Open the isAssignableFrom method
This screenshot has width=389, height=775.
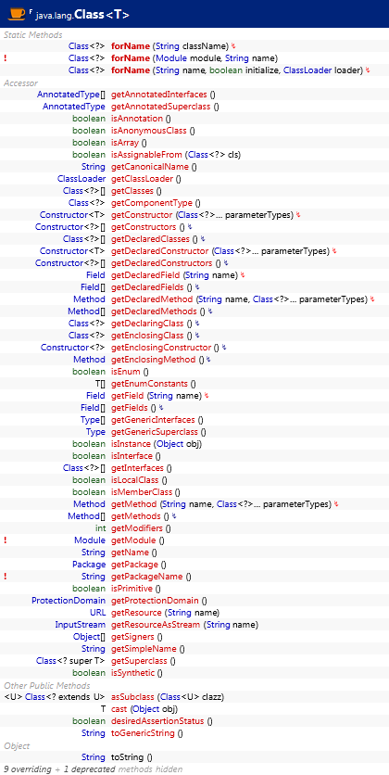click(146, 155)
